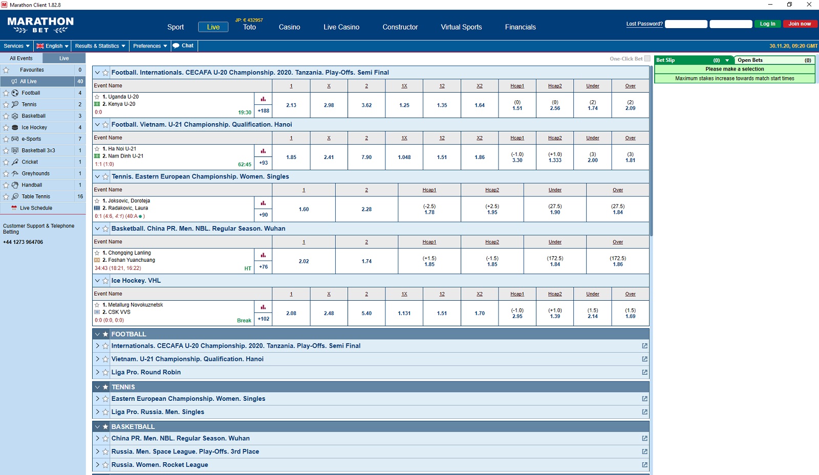Click Greyhounds sport icon in sidebar
Image resolution: width=819 pixels, height=475 pixels.
click(x=15, y=173)
